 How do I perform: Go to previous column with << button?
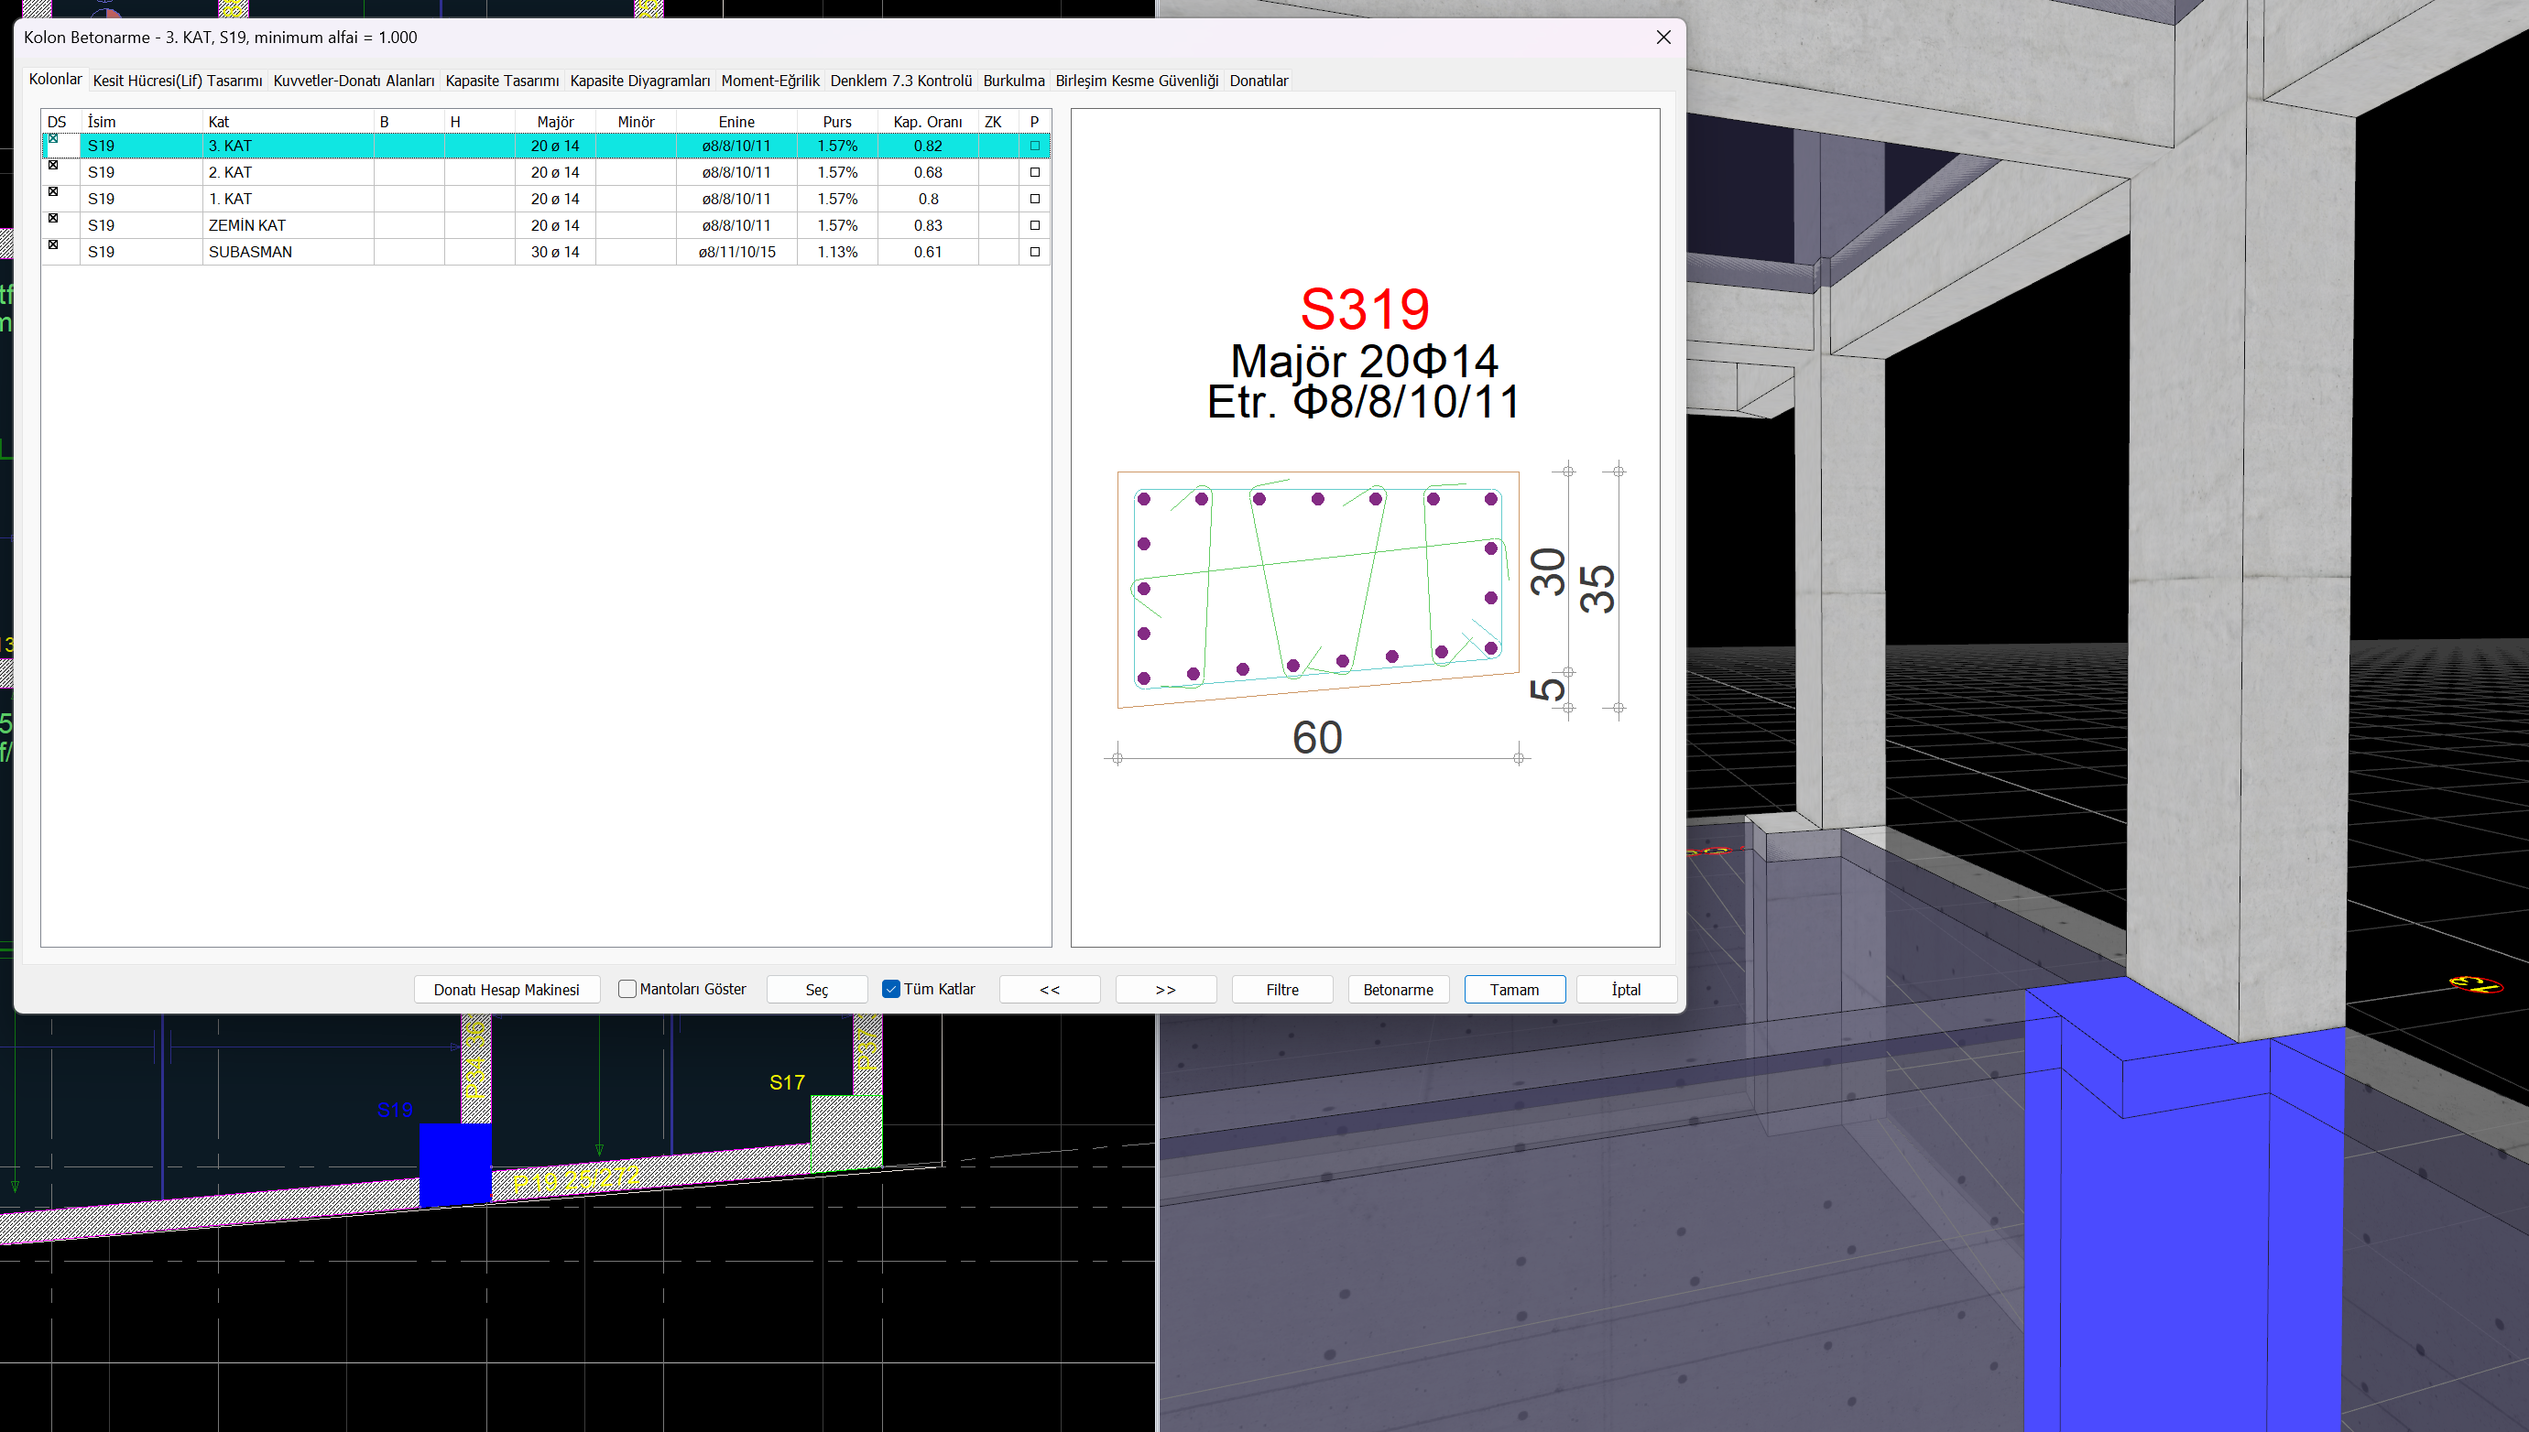(x=1050, y=990)
